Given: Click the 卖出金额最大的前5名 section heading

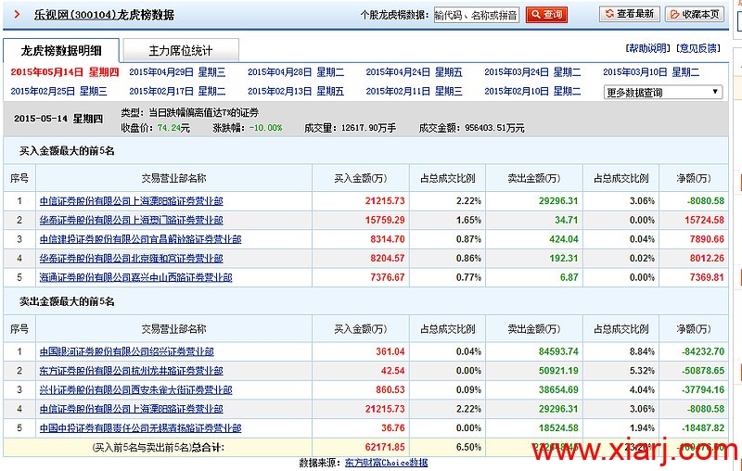Looking at the screenshot, I should pyautogui.click(x=67, y=301).
